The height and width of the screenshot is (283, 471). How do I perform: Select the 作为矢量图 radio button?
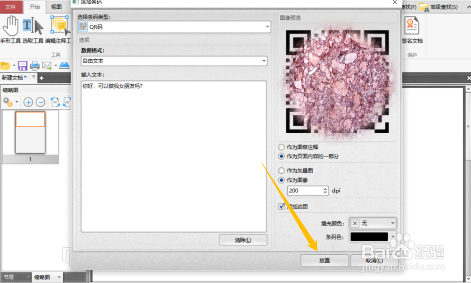coord(282,170)
